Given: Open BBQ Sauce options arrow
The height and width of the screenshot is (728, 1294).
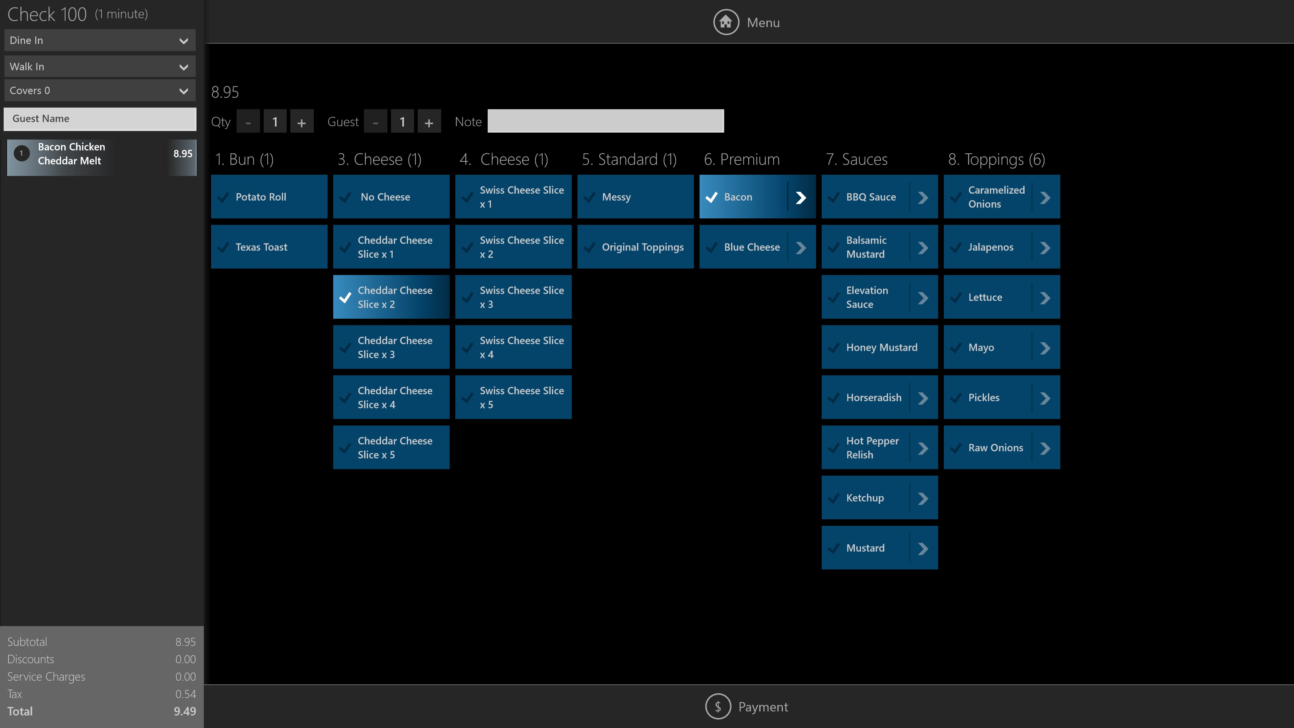Looking at the screenshot, I should (x=923, y=197).
